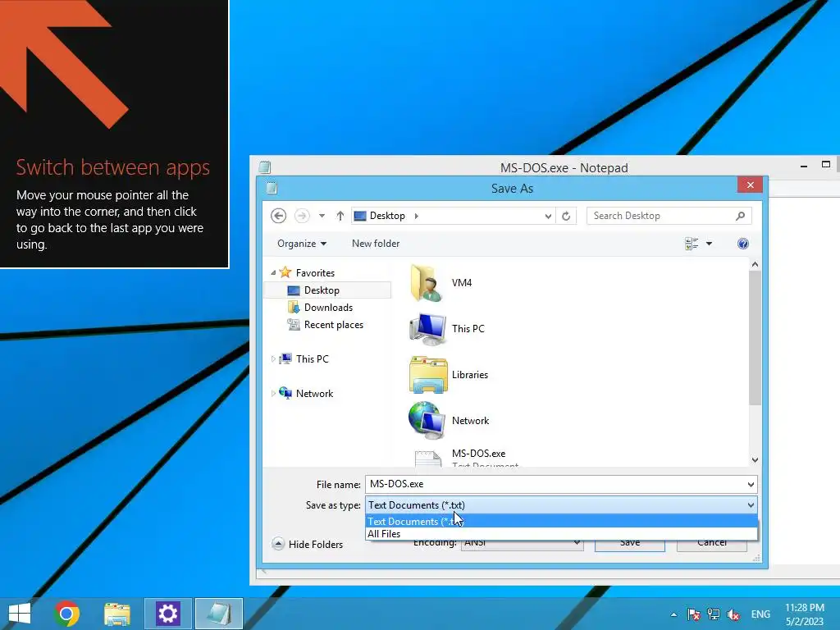The height and width of the screenshot is (630, 840).
Task: Open the Organize menu
Action: click(302, 244)
